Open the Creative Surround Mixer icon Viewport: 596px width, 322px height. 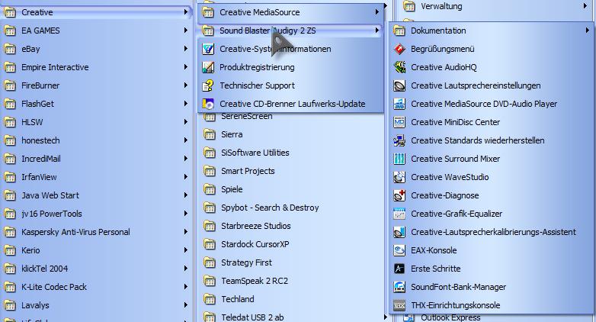(399, 159)
